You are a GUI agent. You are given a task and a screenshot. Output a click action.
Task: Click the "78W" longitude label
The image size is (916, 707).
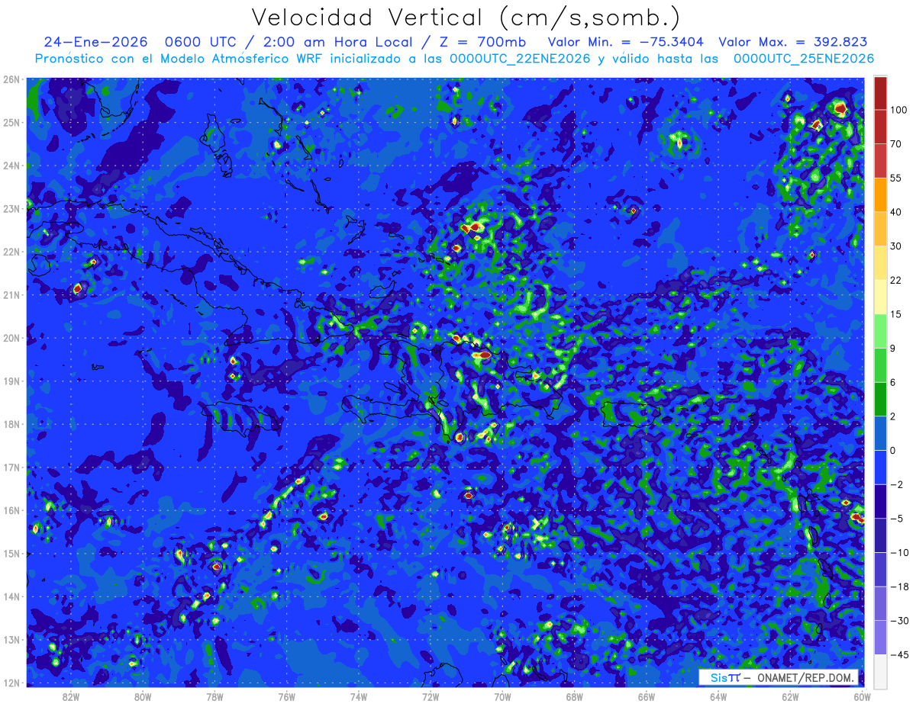(x=214, y=696)
